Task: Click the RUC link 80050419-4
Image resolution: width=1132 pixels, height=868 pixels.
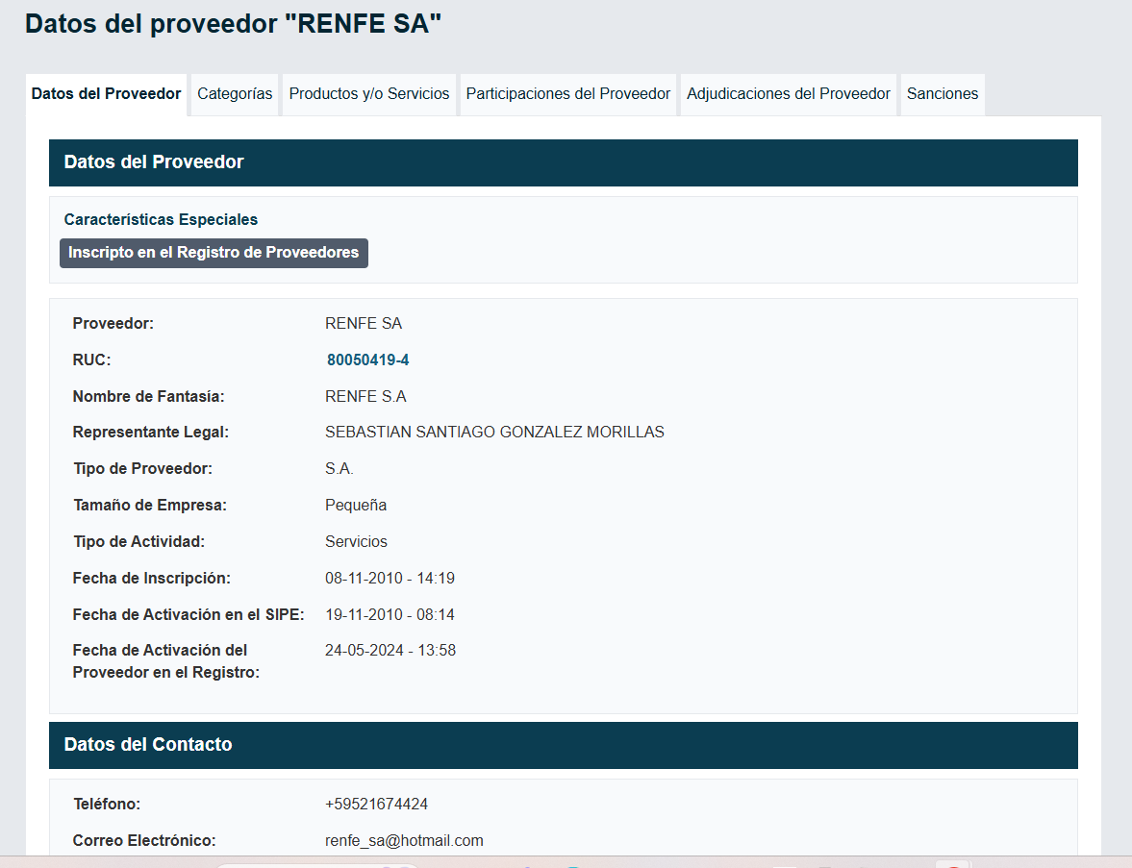Action: (367, 360)
